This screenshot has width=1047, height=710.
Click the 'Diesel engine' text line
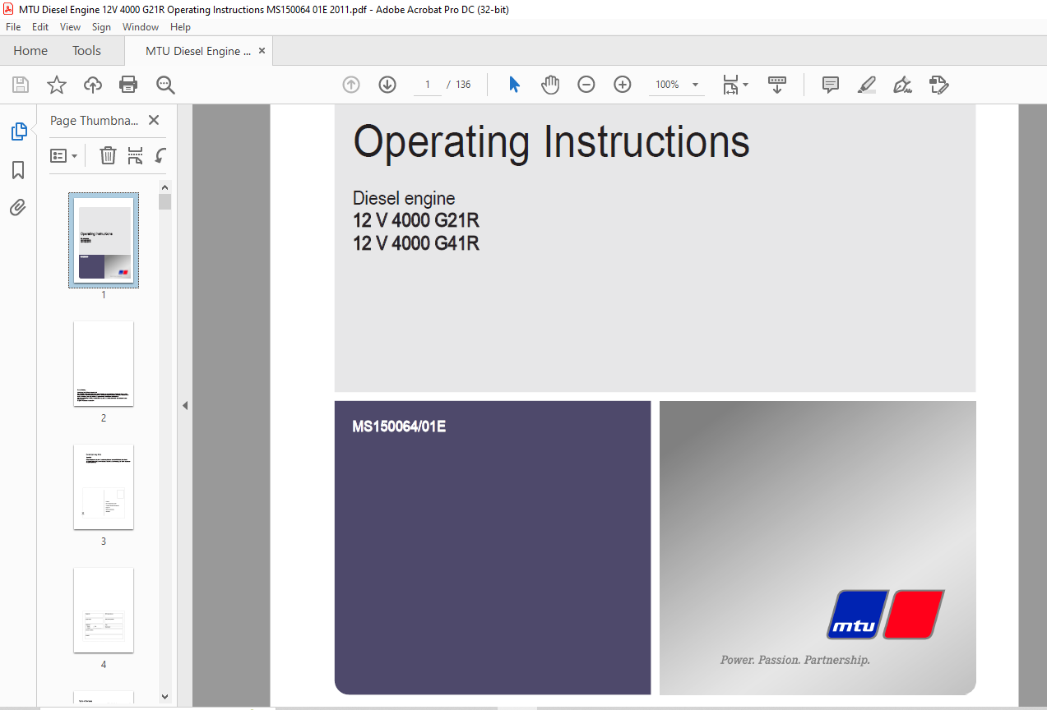click(404, 198)
